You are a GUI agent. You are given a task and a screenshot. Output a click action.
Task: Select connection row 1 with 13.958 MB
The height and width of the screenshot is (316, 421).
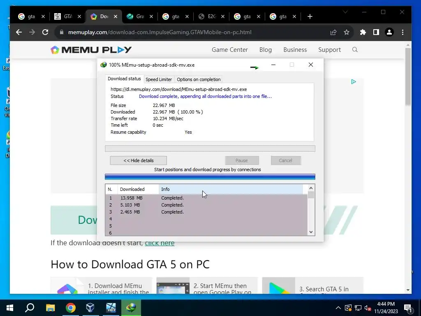click(x=206, y=198)
